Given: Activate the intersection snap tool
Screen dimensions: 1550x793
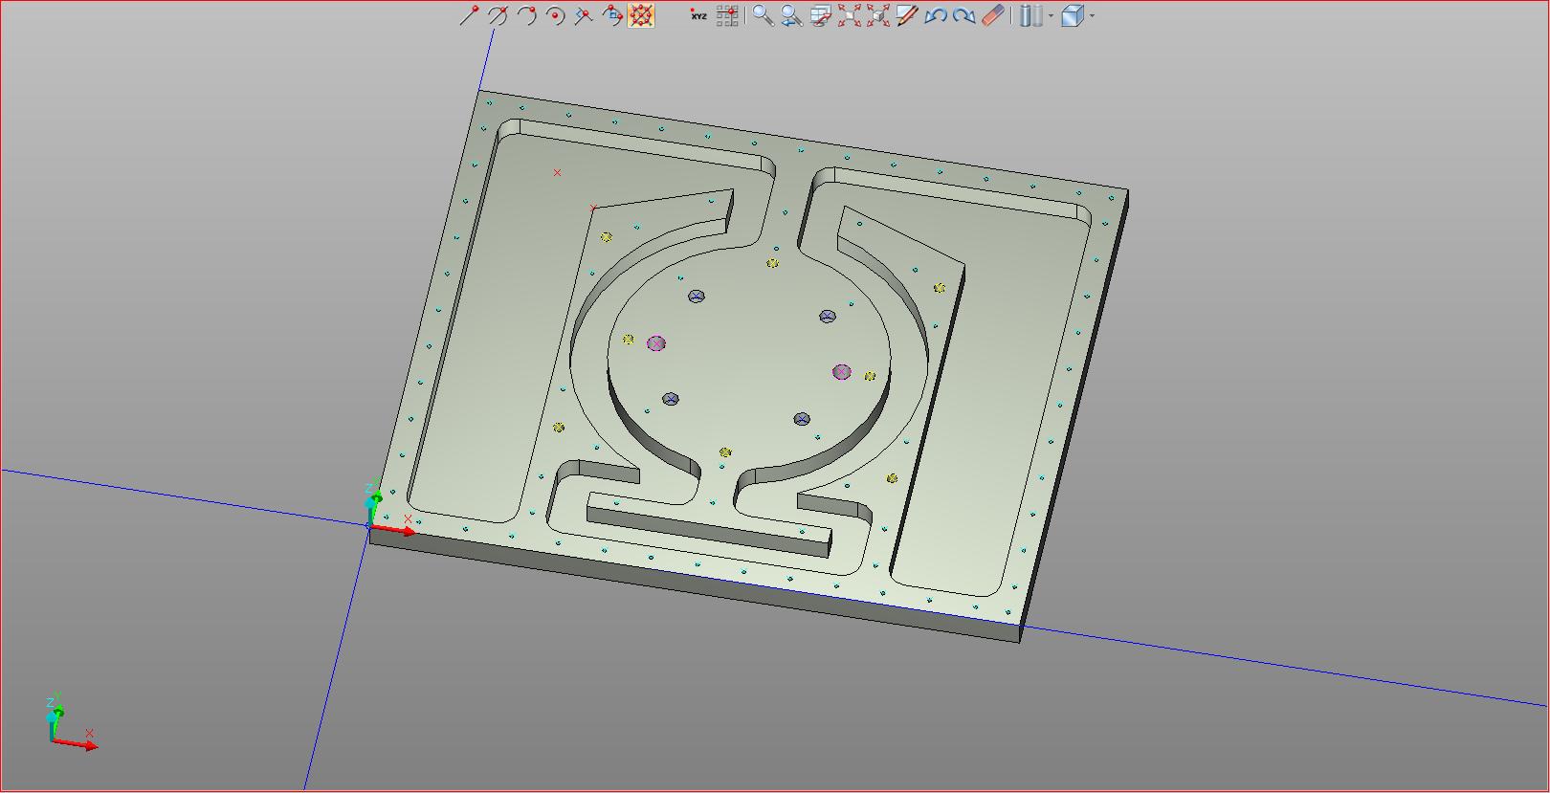Looking at the screenshot, I should tap(498, 15).
